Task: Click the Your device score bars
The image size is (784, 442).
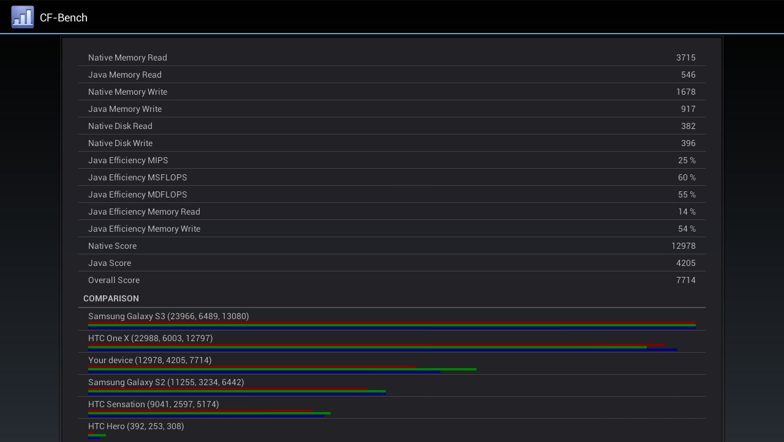Action: [282, 369]
